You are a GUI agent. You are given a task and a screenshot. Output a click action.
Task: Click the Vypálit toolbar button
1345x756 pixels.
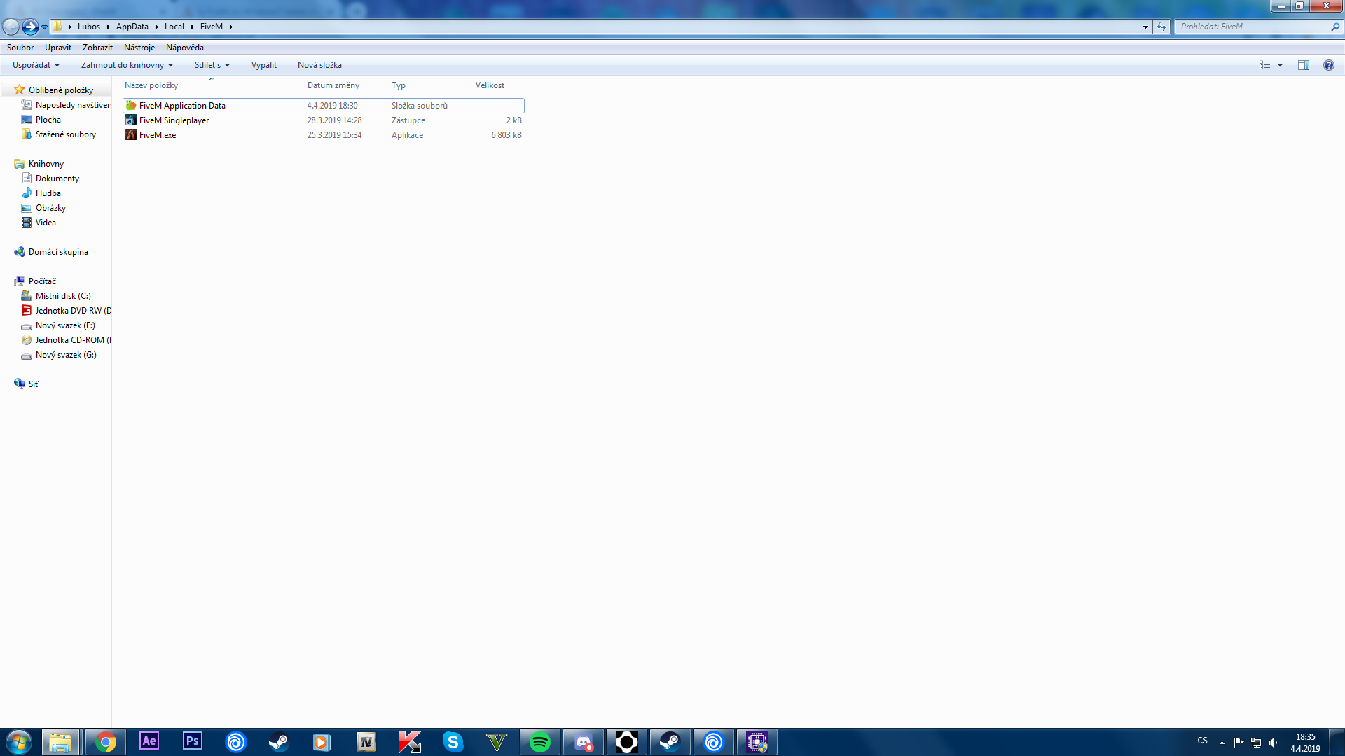point(263,64)
